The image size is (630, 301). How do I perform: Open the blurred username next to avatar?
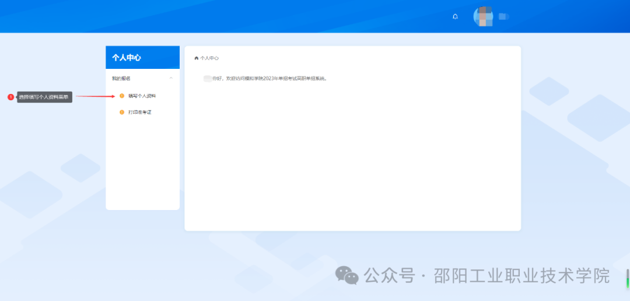[503, 17]
